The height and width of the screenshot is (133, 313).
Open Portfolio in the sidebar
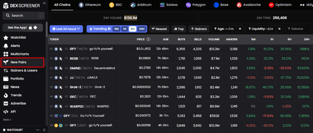(x=17, y=79)
